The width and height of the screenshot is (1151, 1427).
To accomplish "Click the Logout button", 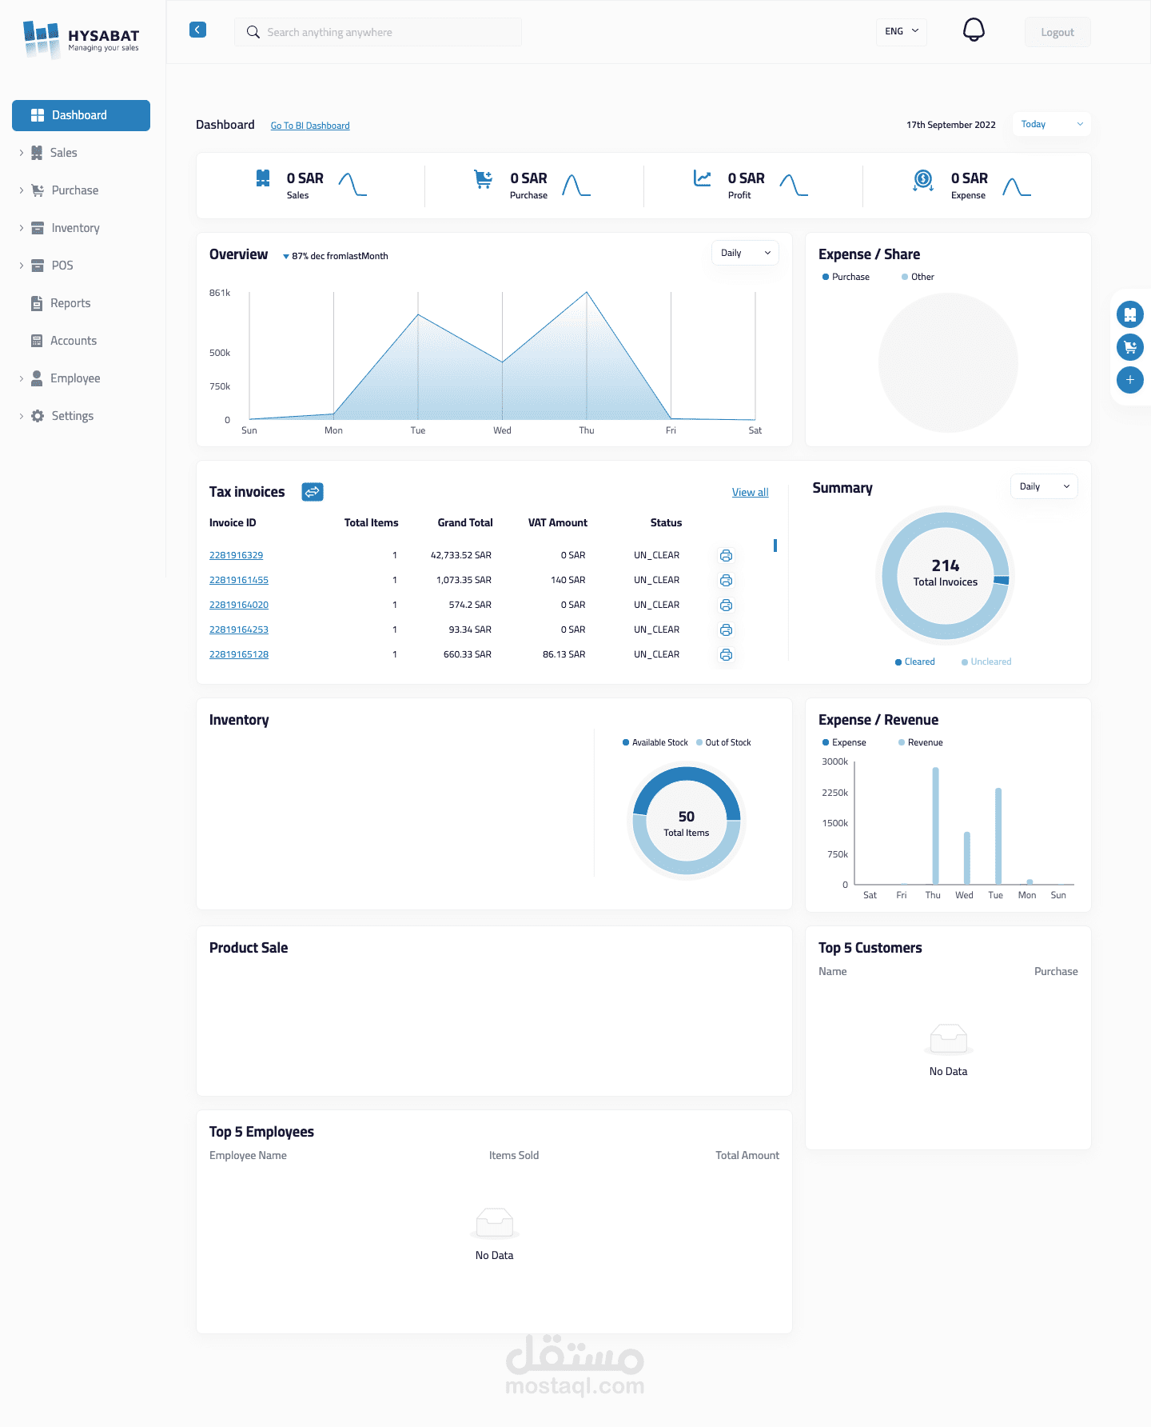I will pyautogui.click(x=1057, y=32).
